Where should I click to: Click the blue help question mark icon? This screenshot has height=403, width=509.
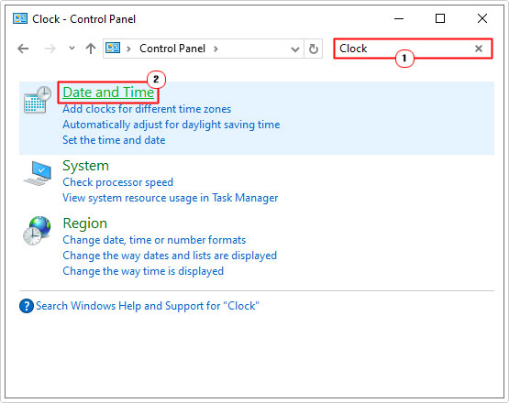(27, 306)
